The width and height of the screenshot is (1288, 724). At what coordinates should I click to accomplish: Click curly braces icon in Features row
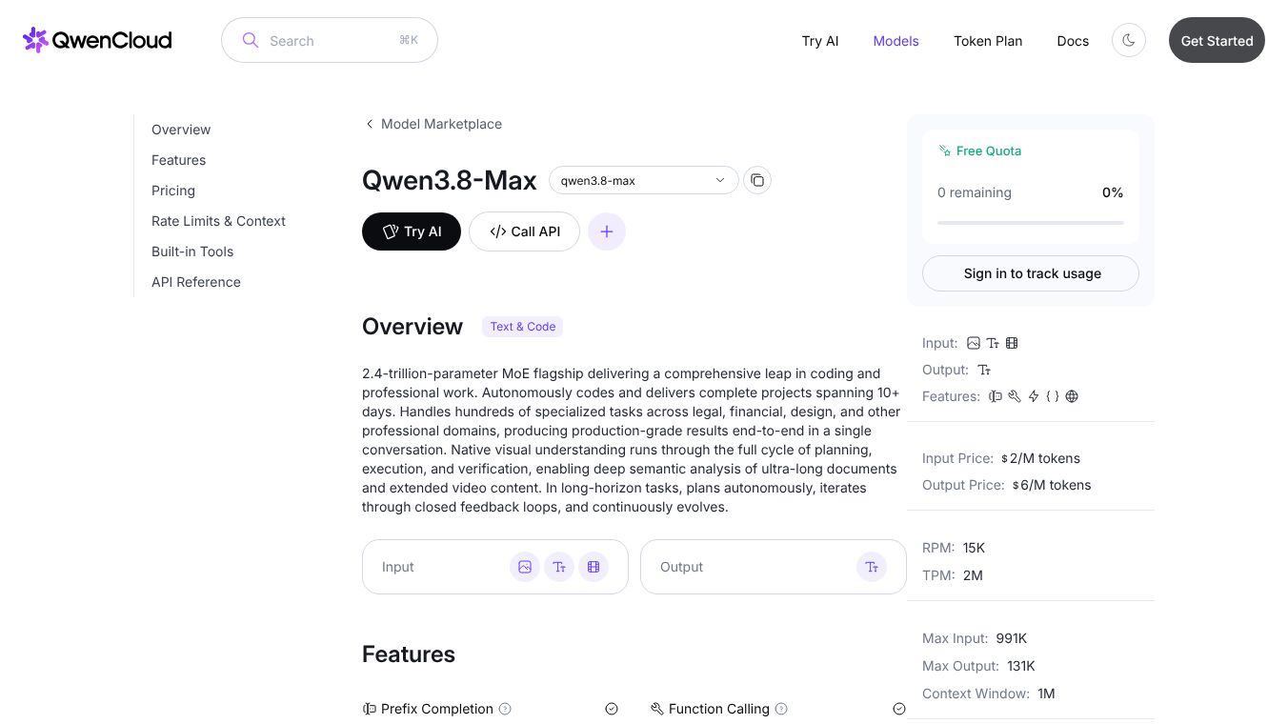tap(1053, 396)
